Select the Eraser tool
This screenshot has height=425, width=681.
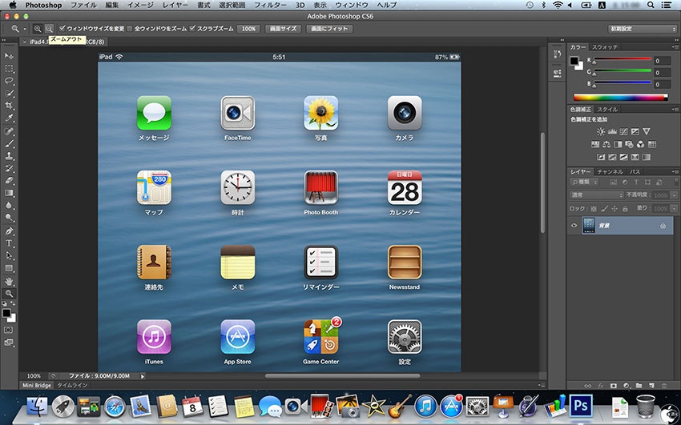9,180
